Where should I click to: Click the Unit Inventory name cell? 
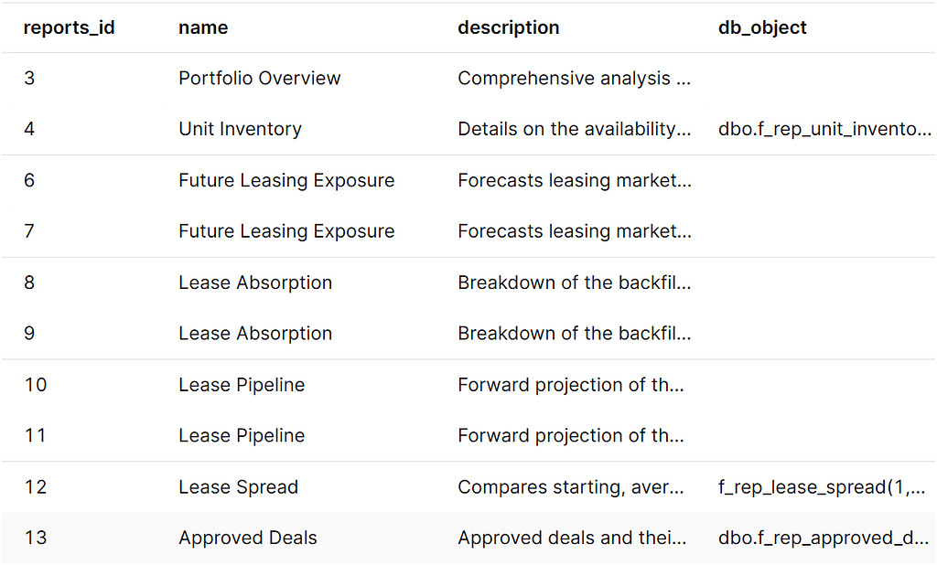point(240,130)
